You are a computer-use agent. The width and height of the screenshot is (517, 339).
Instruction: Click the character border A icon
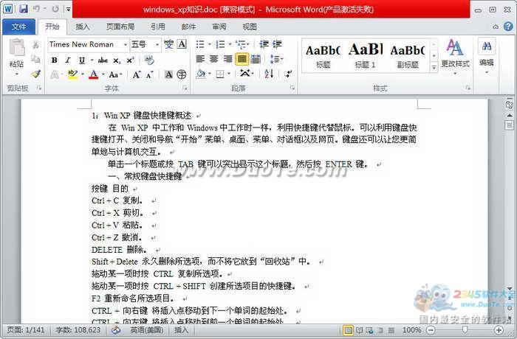182,44
